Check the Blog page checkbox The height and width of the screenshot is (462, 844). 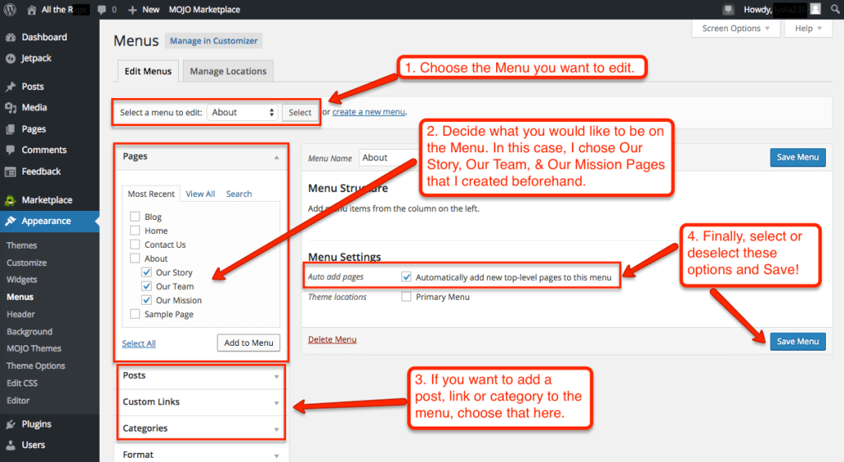click(x=135, y=217)
